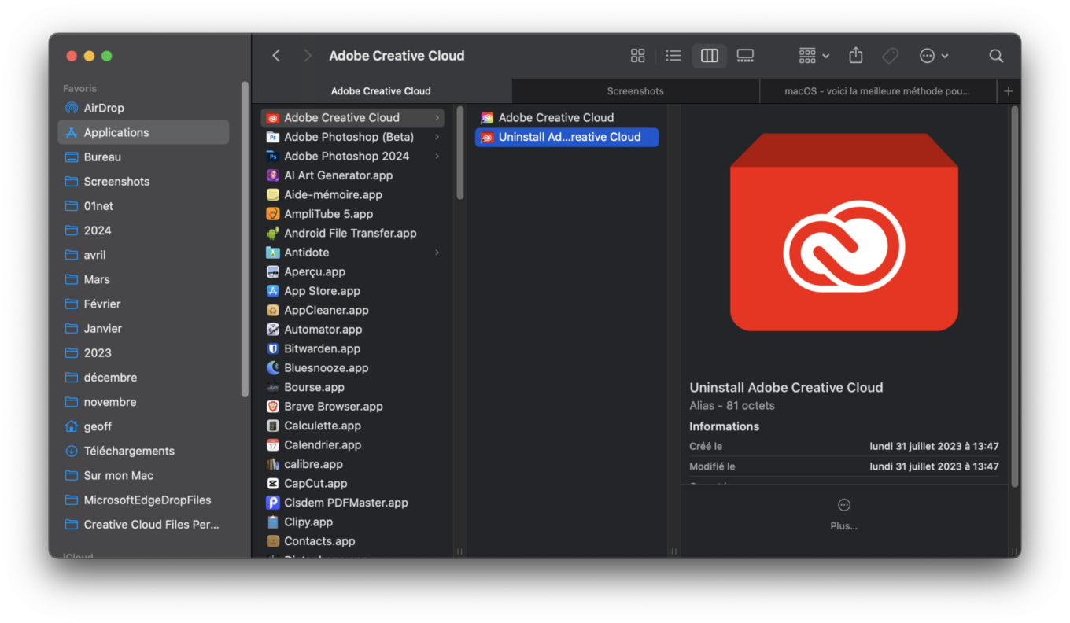Expand Adobe Creative Cloud folder chevron
Image resolution: width=1070 pixels, height=623 pixels.
click(437, 118)
